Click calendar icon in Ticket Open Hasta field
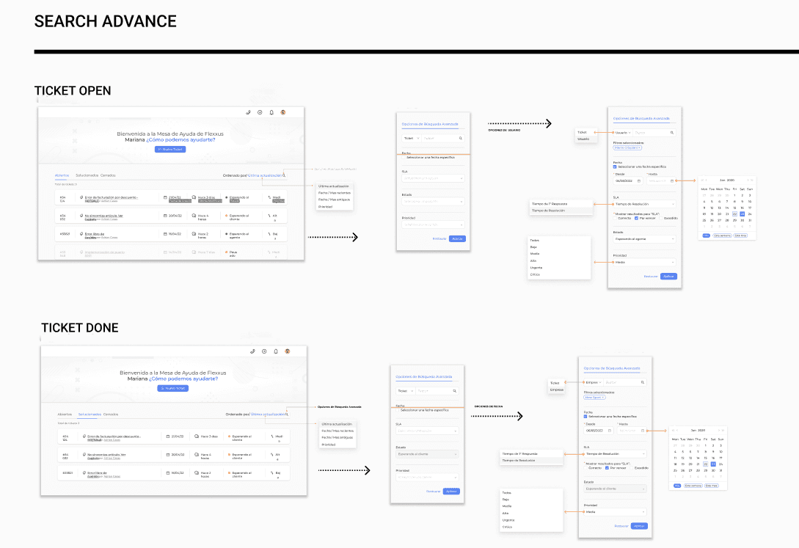Image resolution: width=799 pixels, height=548 pixels. (671, 180)
